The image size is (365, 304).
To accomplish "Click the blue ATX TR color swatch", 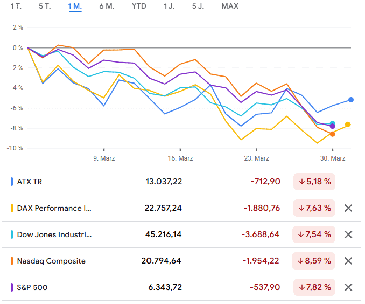I will tap(12, 182).
